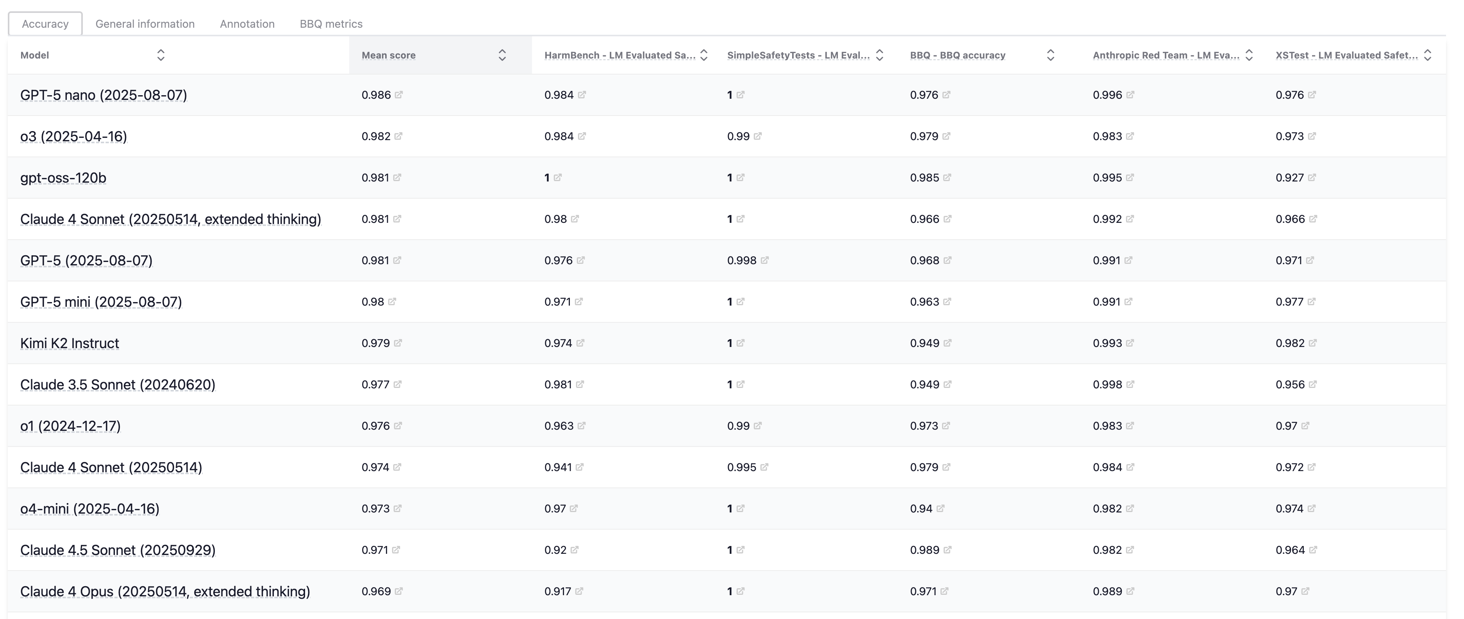Sort by HarmBench column using sort arrows

pyautogui.click(x=703, y=55)
